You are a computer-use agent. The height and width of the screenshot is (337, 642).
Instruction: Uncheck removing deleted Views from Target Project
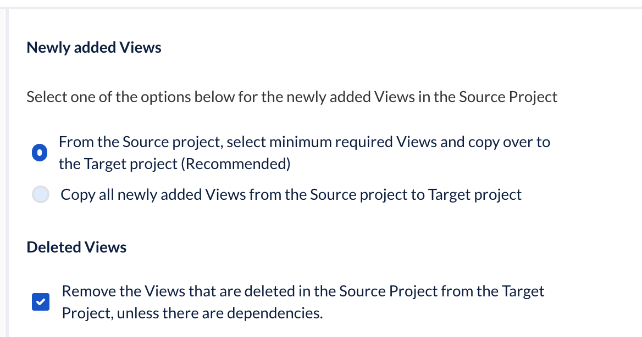coord(41,302)
